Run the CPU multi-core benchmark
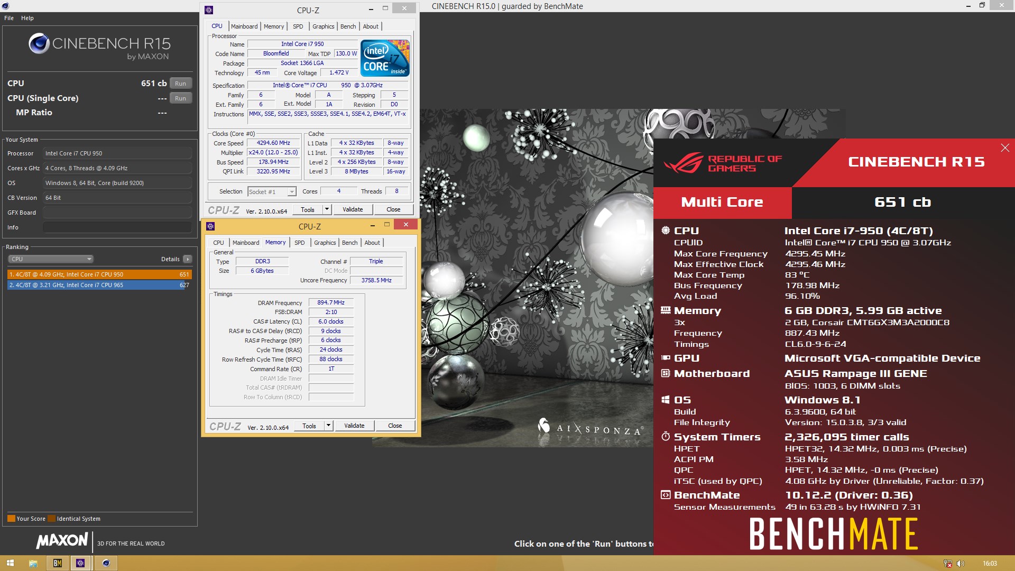1015x571 pixels. click(181, 84)
